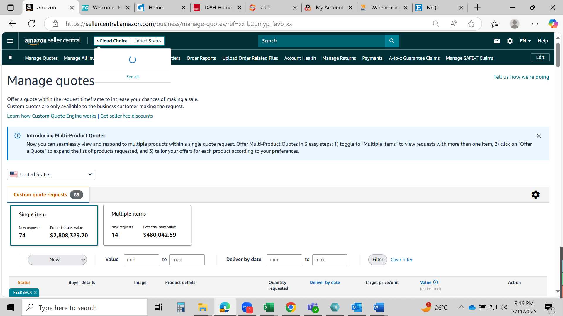Click the Amazon Seller Central logo

pos(53,41)
